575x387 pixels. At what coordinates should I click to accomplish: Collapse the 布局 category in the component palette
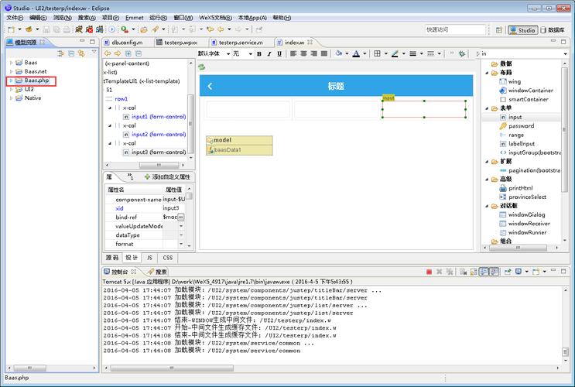pyautogui.click(x=487, y=73)
